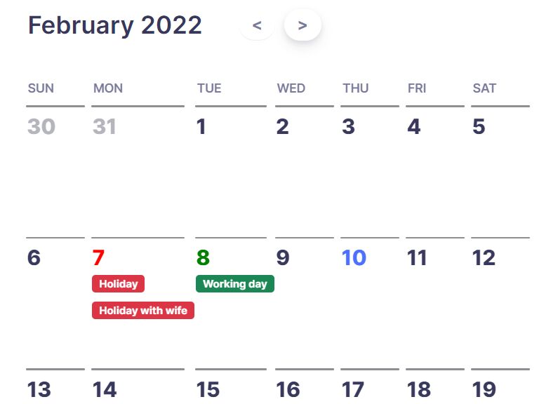The width and height of the screenshot is (558, 404).
Task: Select February 10 highlighted in blue
Action: [354, 257]
